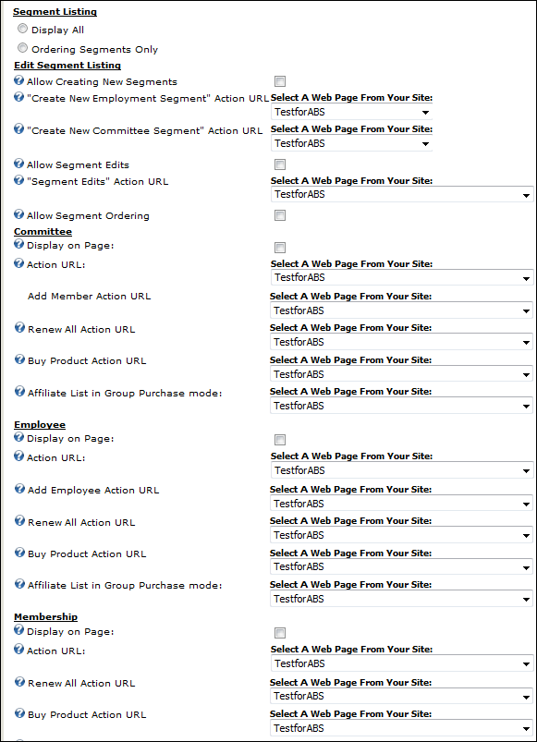Open the Create New Employment Segment page dropdown

351,112
